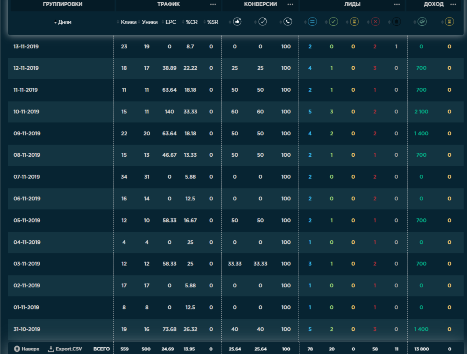This screenshot has height=354, width=467.
Task: Select the 09-11-2019 row date
Action: coord(27,133)
